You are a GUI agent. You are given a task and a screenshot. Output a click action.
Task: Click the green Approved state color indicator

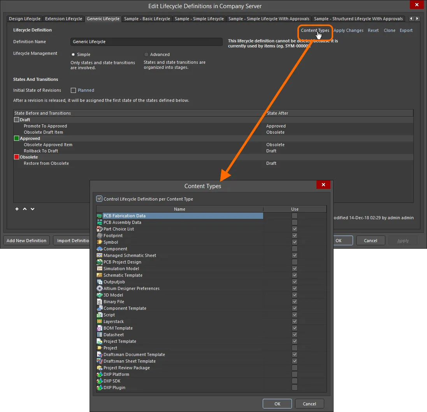16,138
